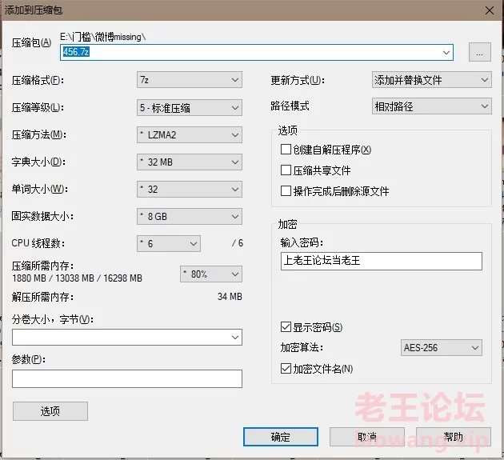Open the archive name history dropdown arrow
Viewport: 504px width, 460px height.
pos(446,52)
